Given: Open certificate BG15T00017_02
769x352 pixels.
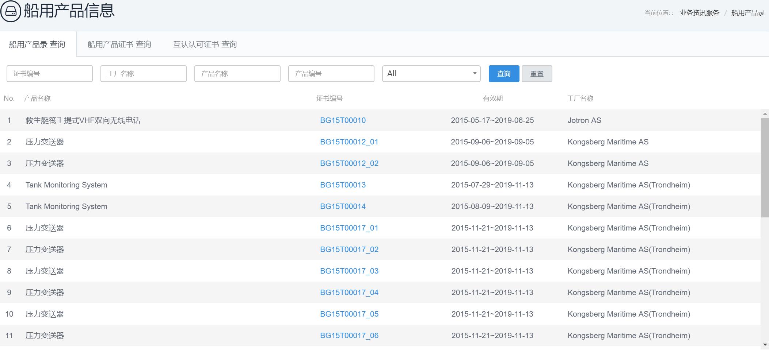Looking at the screenshot, I should [349, 250].
